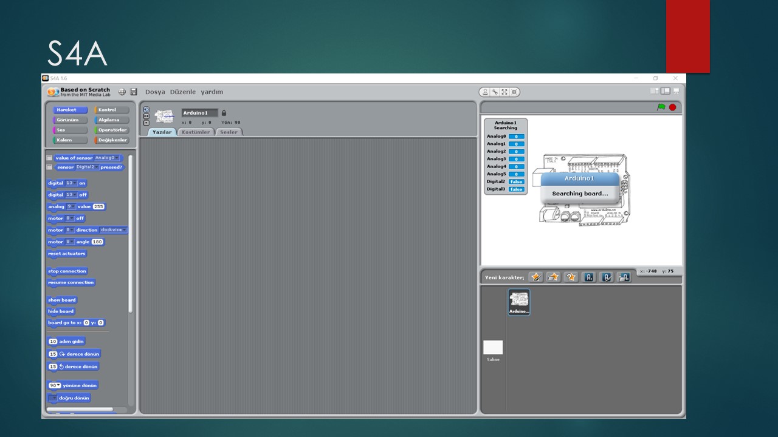This screenshot has height=437, width=778.
Task: Open direction dropdown in yönüne dönün block
Action: 55,385
